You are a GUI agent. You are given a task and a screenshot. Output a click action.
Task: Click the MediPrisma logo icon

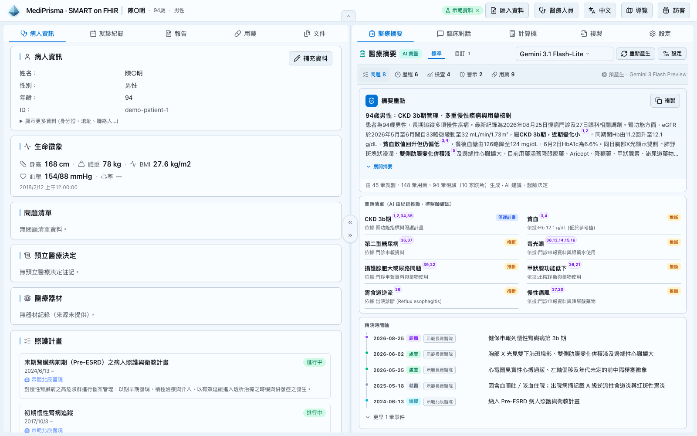pos(14,10)
